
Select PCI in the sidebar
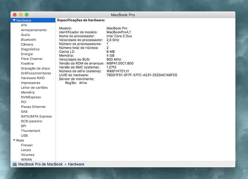pyautogui.click(x=24, y=102)
